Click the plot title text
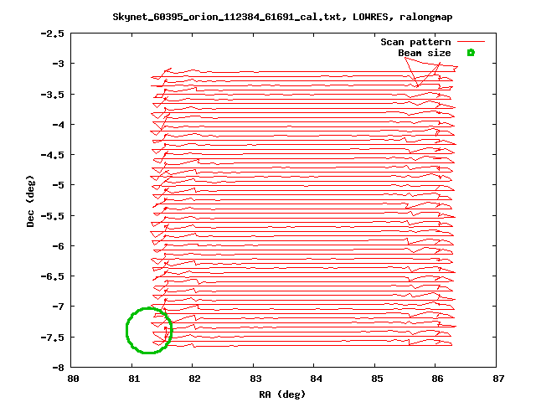Screen dimensions: 536x402 (282, 17)
